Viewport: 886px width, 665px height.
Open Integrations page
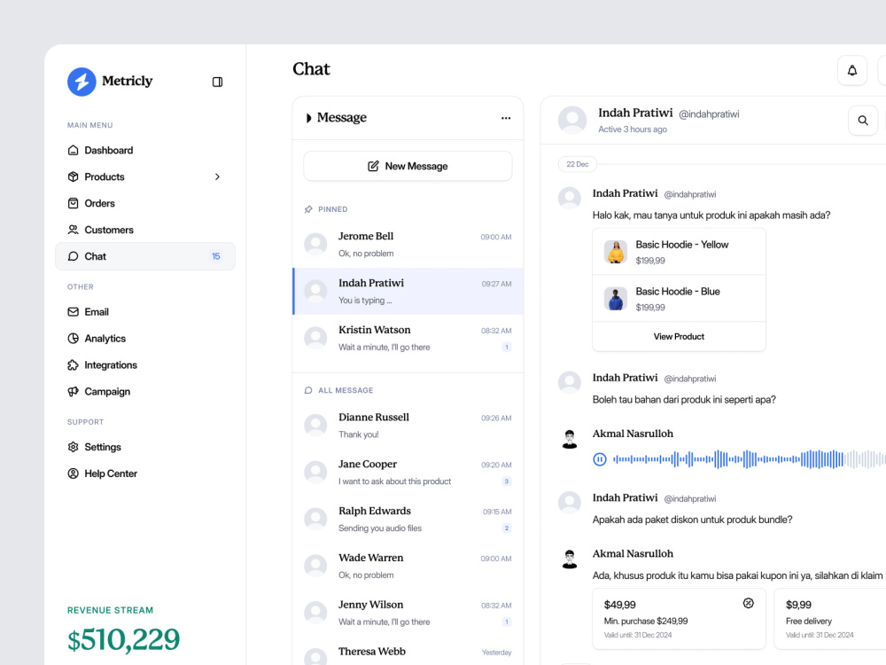click(145, 365)
